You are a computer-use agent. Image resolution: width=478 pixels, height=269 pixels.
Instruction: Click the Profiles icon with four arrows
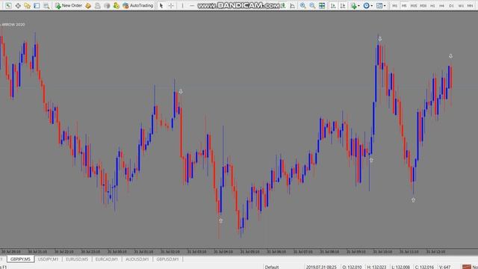click(x=18, y=5)
